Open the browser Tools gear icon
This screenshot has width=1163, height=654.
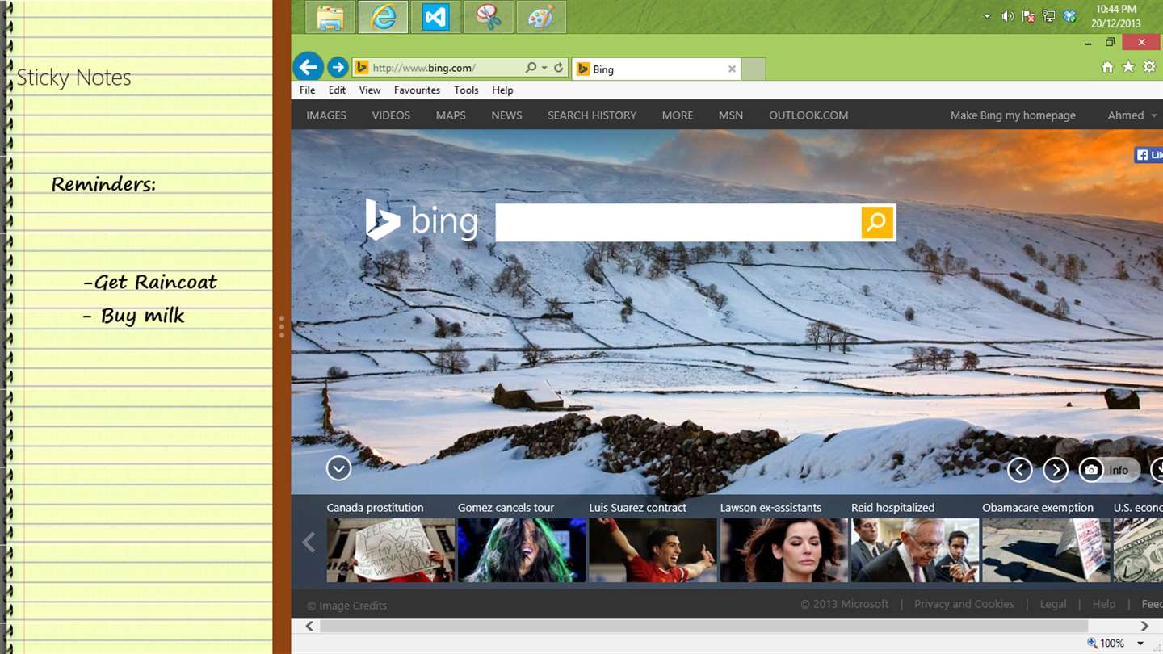tap(1149, 67)
